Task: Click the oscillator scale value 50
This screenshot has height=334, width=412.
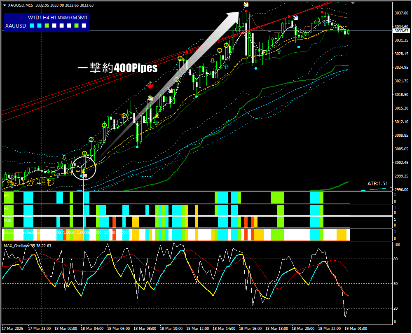Action: coord(396,284)
